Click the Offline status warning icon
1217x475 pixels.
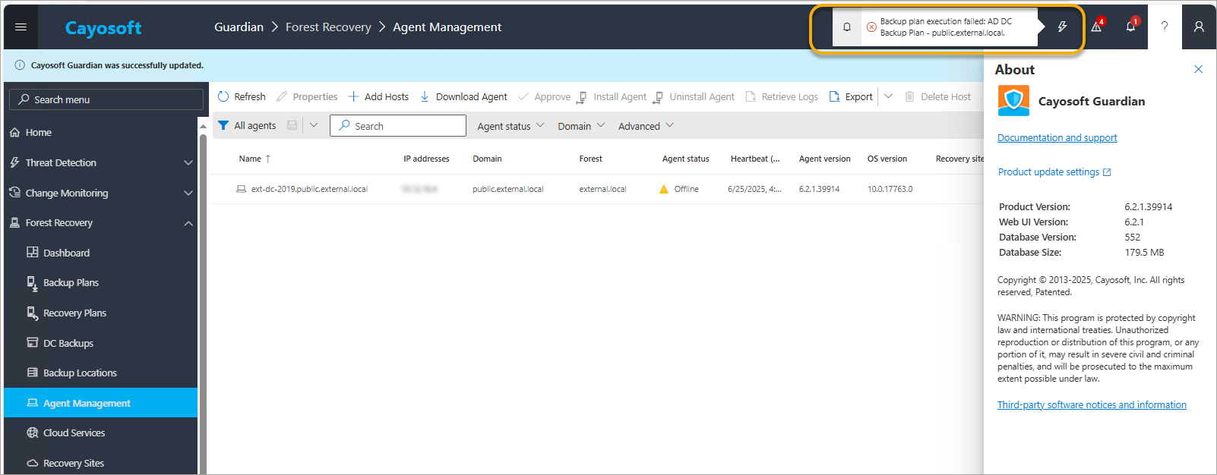[x=664, y=189]
